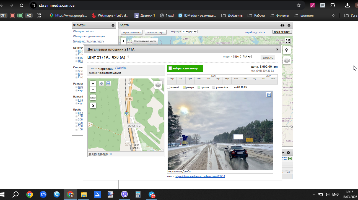Open the main map layers button
This screenshot has width=358, height=200.
(287, 60)
